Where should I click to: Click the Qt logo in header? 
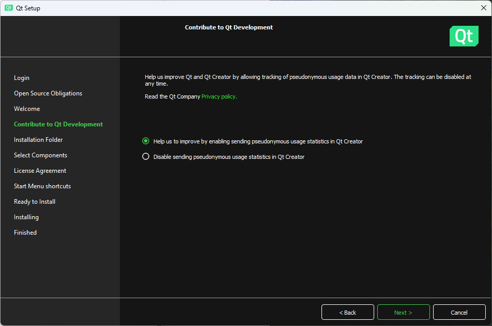point(464,36)
